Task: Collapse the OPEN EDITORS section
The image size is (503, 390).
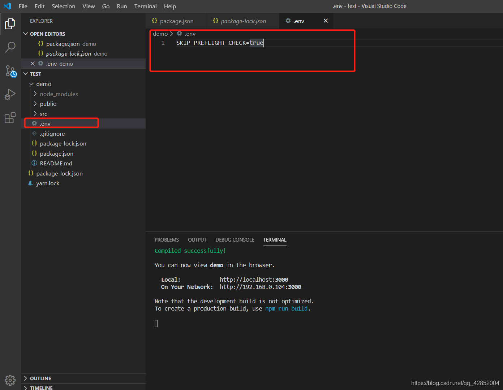Action: (26, 34)
